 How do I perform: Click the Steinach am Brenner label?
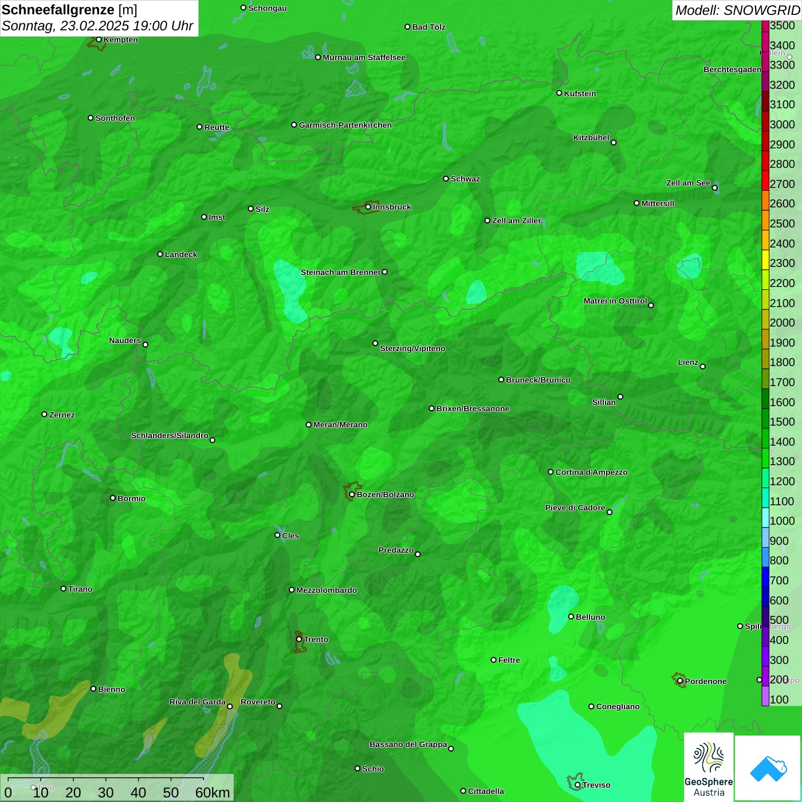pyautogui.click(x=341, y=272)
